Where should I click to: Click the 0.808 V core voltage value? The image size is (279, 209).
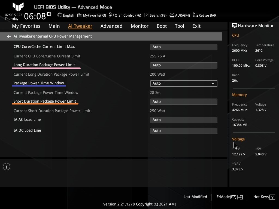[261, 66]
